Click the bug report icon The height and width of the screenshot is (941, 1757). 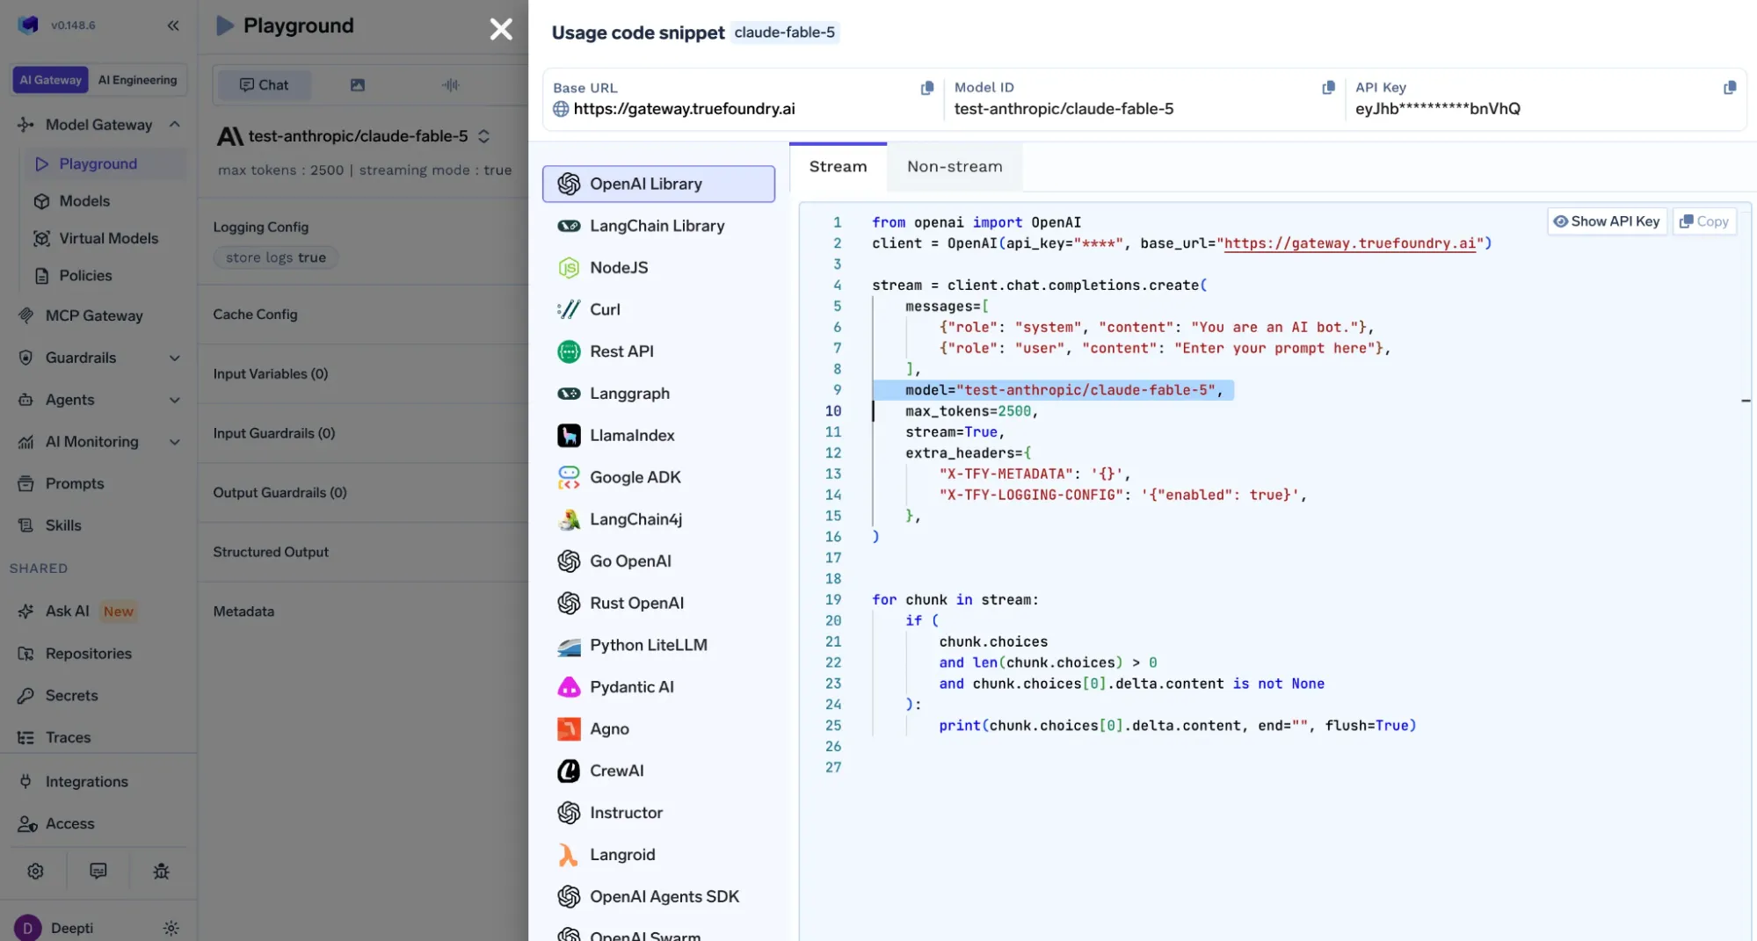pyautogui.click(x=161, y=871)
